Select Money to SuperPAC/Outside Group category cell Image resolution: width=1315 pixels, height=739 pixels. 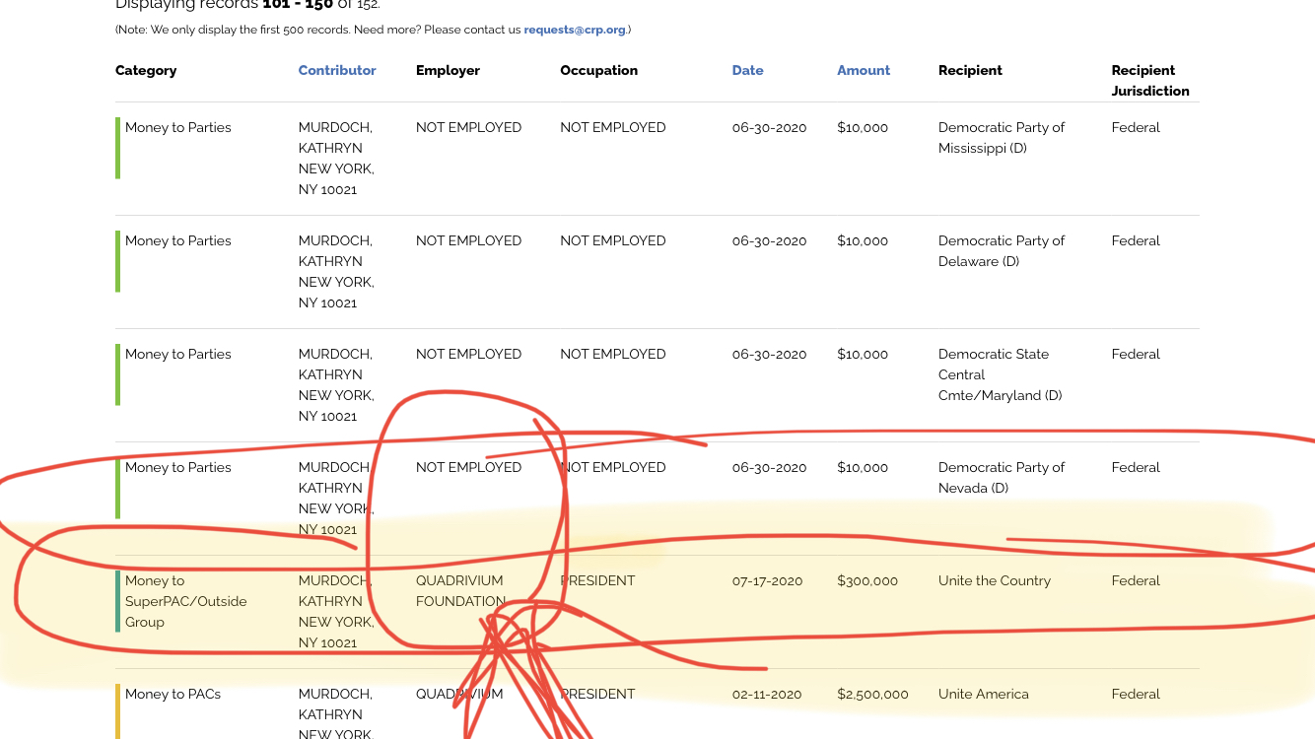click(185, 601)
